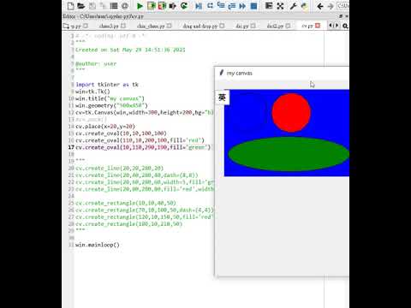Place cursor on 'import tkinter as tk' line
The image size is (411, 308).
[107, 85]
